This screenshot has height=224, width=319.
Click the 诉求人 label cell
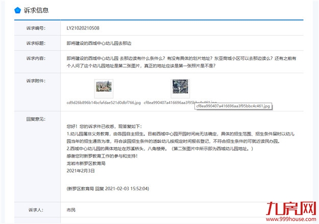[37, 210]
